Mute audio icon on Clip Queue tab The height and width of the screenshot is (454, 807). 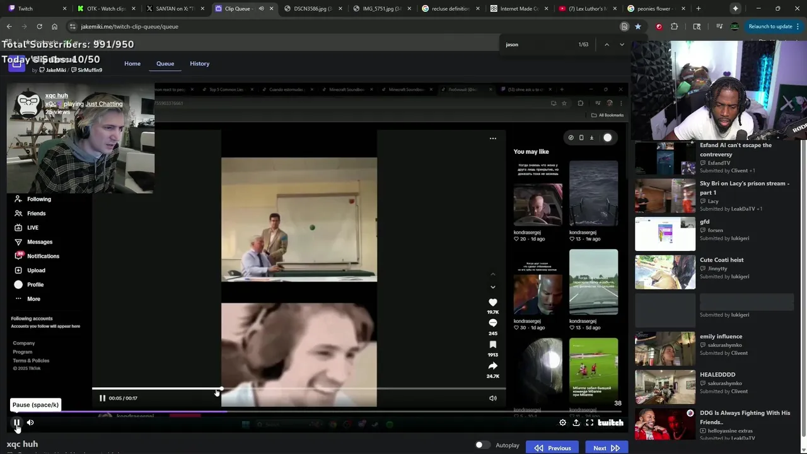click(x=261, y=9)
